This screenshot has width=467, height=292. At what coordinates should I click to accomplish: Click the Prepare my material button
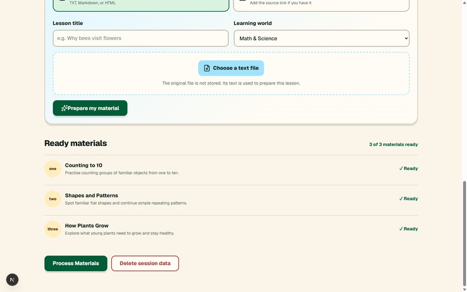[90, 108]
